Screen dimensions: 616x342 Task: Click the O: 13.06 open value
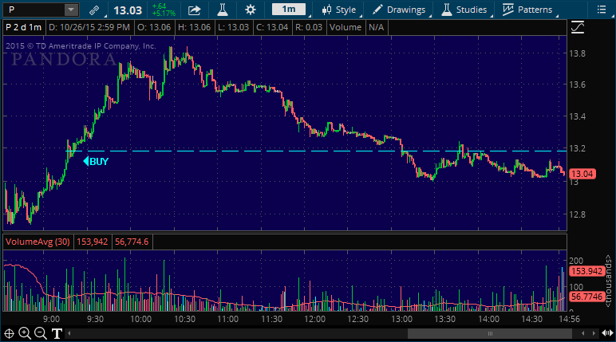pyautogui.click(x=154, y=27)
